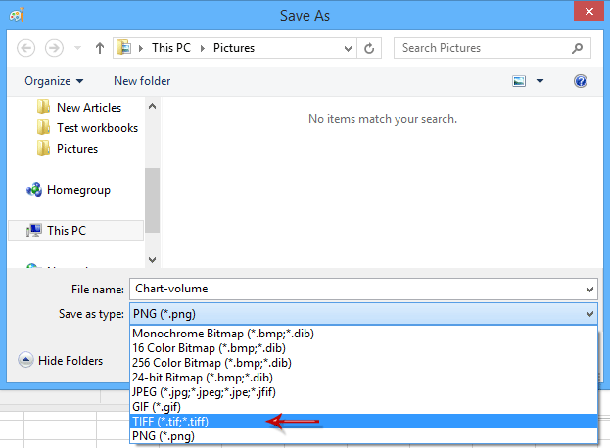Select This PC in navigation pane
Image resolution: width=610 pixels, height=448 pixels.
click(67, 231)
